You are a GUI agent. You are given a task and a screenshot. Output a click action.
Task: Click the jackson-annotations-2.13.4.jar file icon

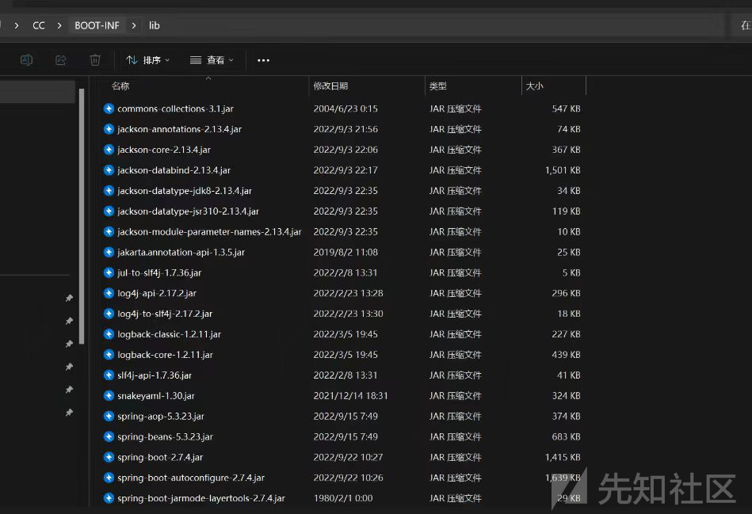tap(109, 129)
